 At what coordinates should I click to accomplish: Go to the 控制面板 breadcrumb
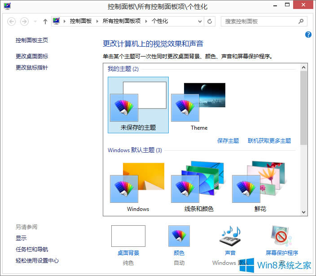[x=81, y=21]
